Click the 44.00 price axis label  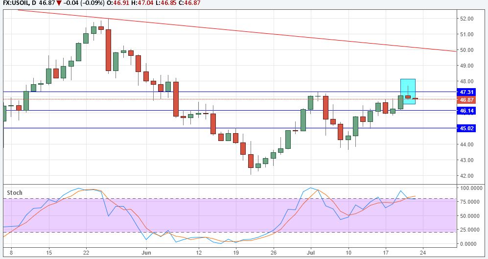click(x=466, y=144)
